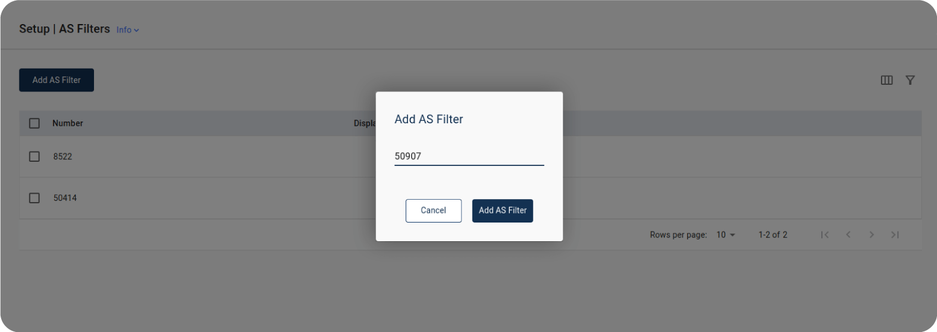Go to first page arrow
Screen dimensions: 937x332
pos(825,235)
